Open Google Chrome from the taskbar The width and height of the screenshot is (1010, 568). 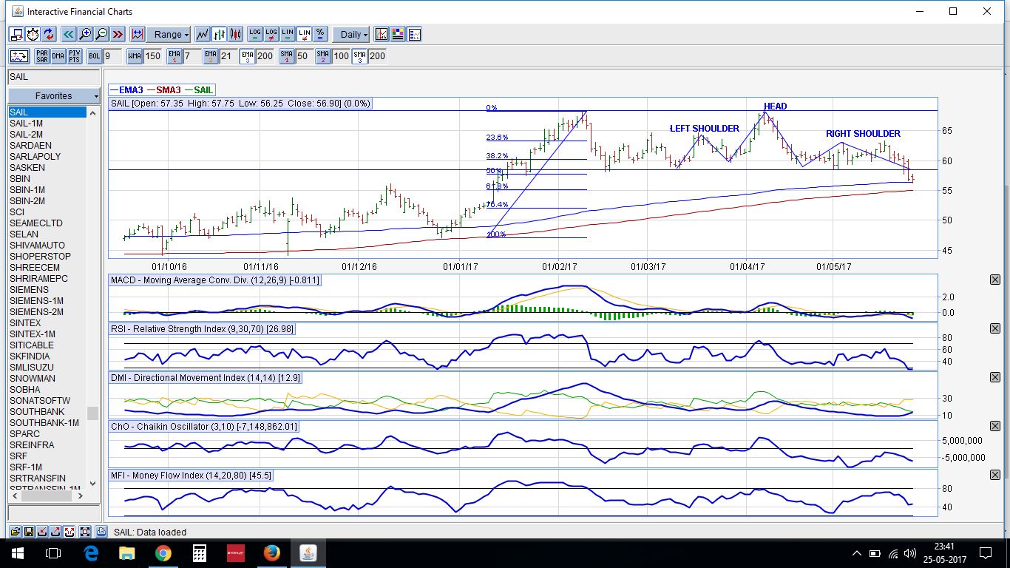[163, 553]
